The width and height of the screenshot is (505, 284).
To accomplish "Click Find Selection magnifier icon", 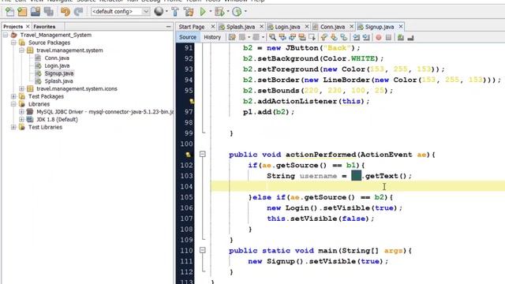I will coord(272,37).
